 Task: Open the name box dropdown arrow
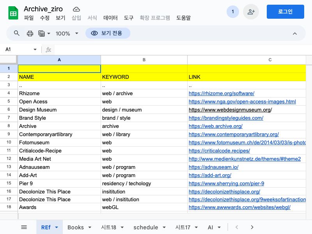(x=35, y=50)
